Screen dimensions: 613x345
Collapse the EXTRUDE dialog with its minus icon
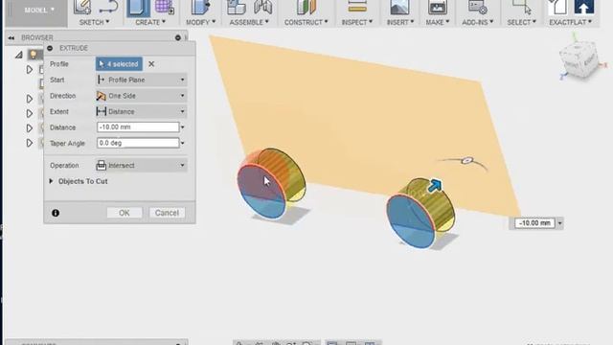click(x=50, y=48)
